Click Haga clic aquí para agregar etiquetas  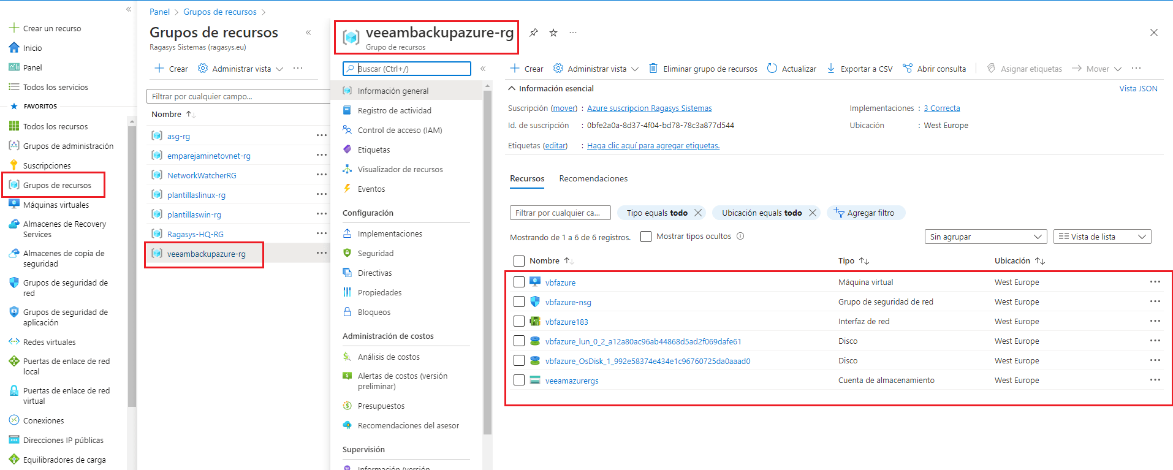[x=653, y=145]
